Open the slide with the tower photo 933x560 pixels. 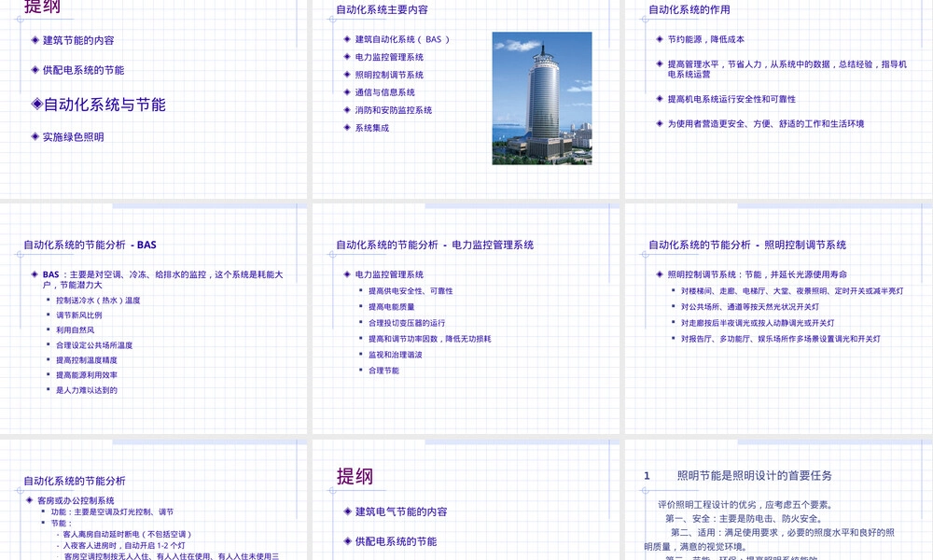coord(466,99)
